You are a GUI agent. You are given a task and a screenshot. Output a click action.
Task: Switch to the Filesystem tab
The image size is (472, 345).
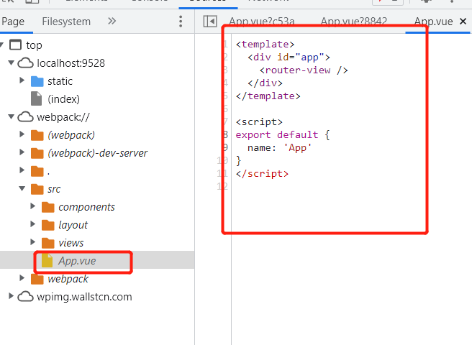pyautogui.click(x=66, y=22)
